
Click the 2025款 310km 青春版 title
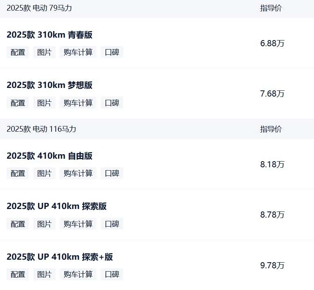(x=49, y=35)
